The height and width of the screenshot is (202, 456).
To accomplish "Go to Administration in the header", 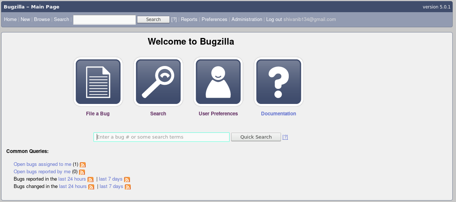I will tap(247, 20).
